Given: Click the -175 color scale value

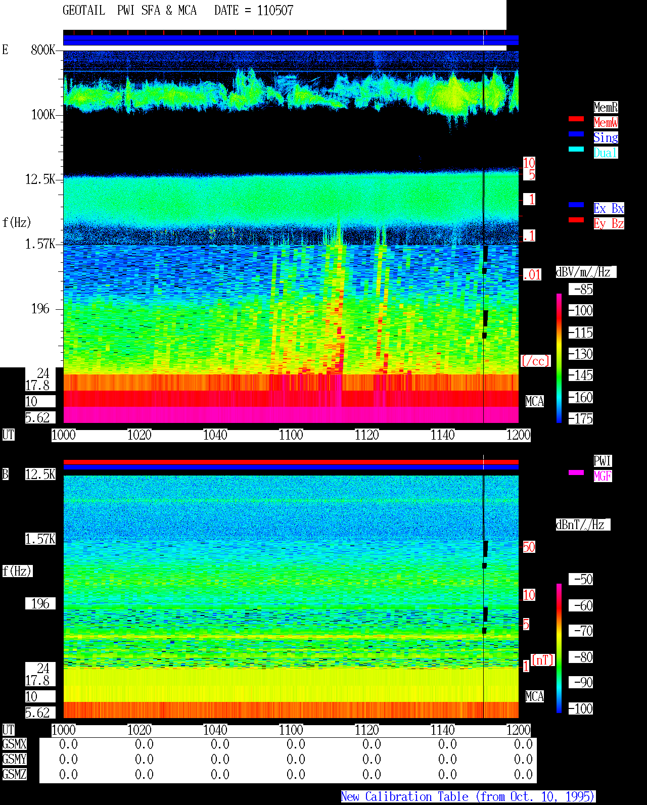Looking at the screenshot, I should click(581, 418).
